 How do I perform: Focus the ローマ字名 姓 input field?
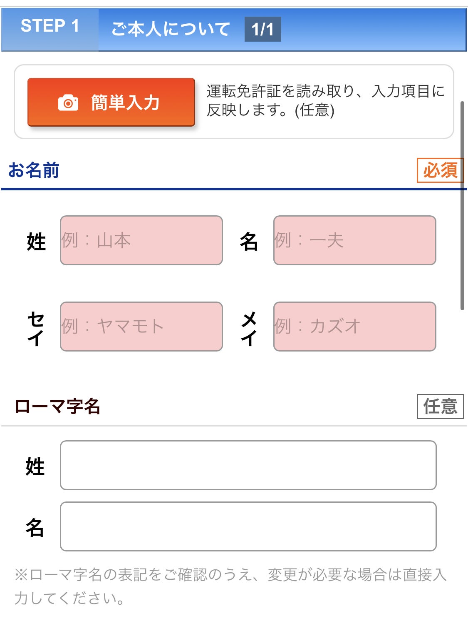(x=248, y=465)
